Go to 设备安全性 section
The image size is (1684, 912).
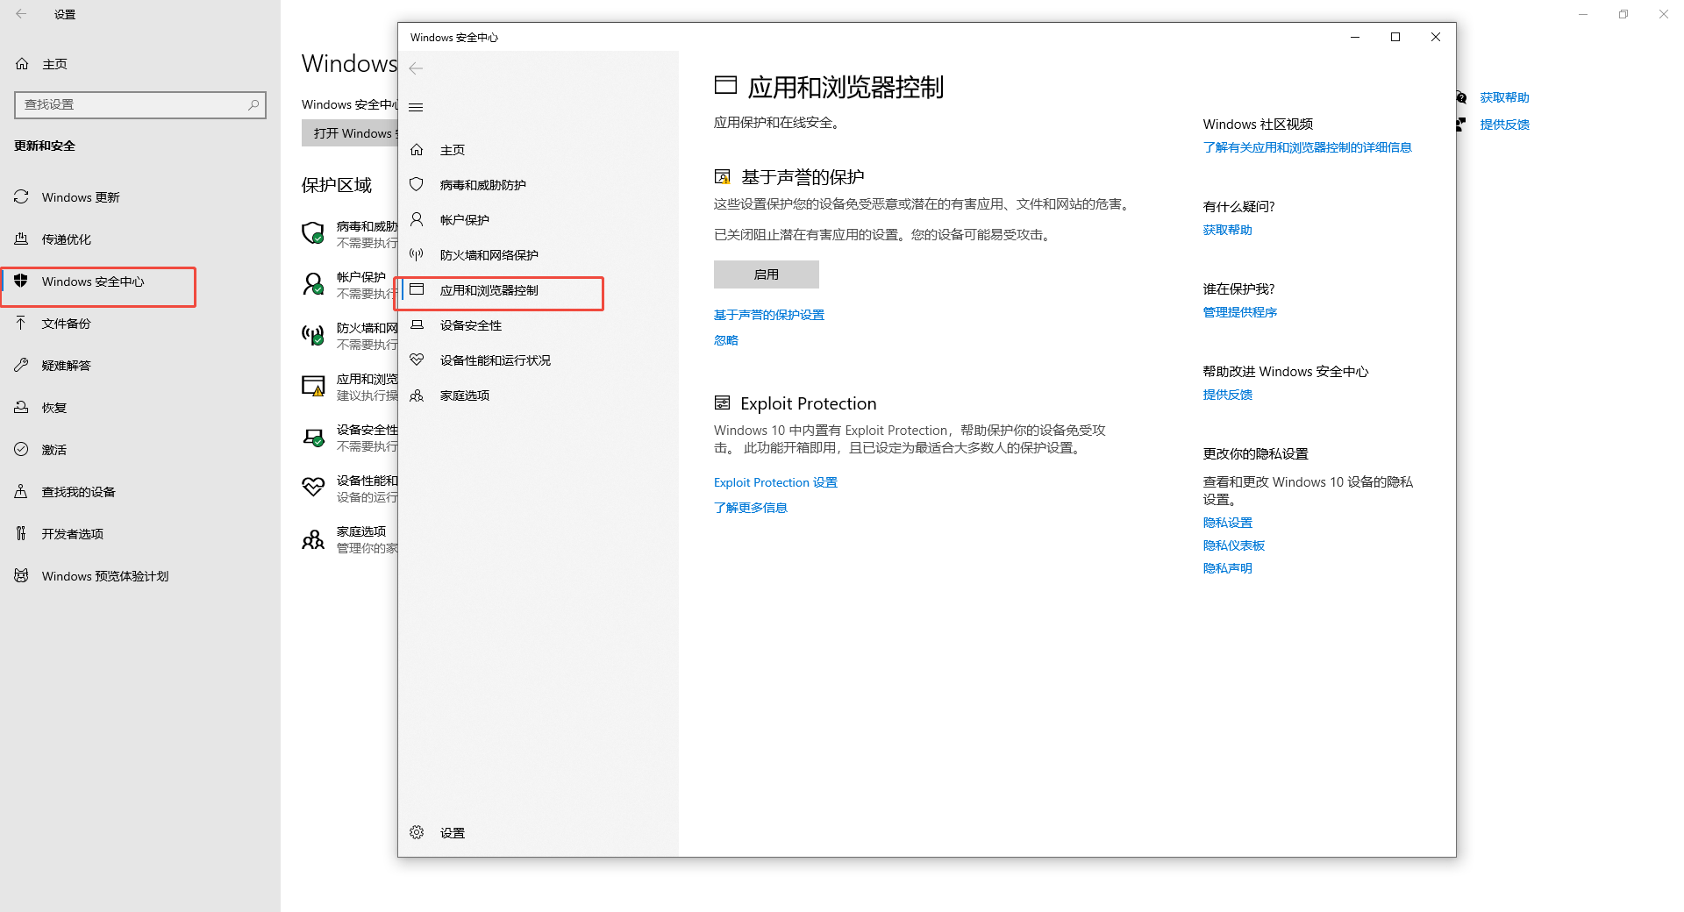[471, 325]
